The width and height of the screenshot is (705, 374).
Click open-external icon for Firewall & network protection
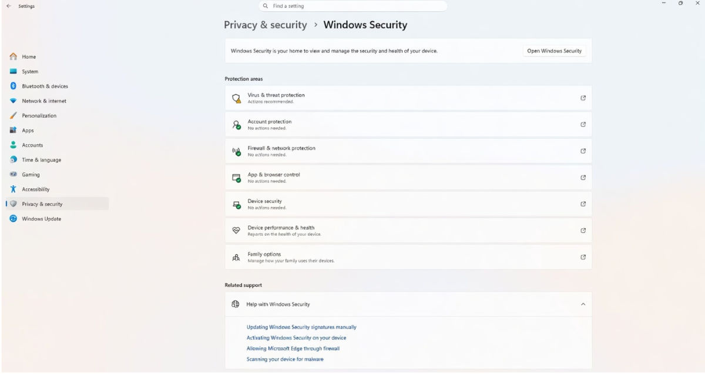tap(583, 151)
